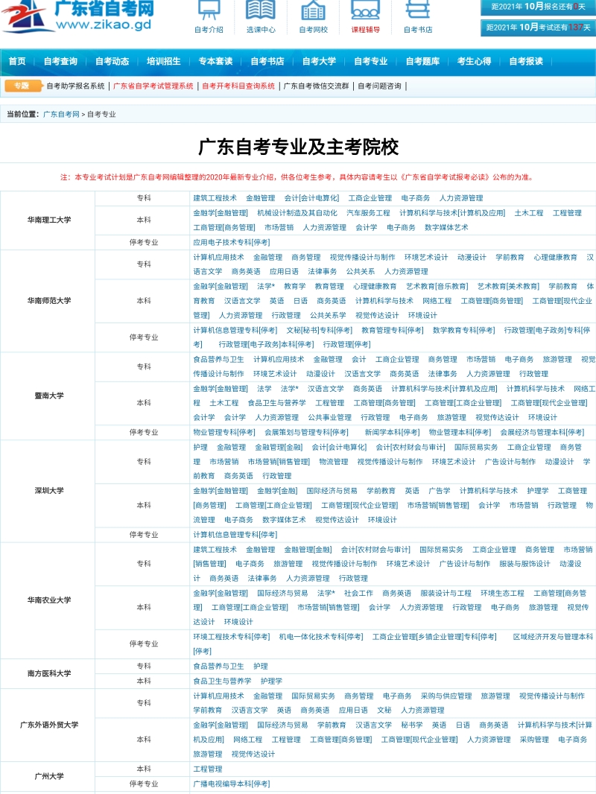Image resolution: width=596 pixels, height=794 pixels.
Task: Open 机械设计制造及其自动化 major link
Action: click(x=297, y=213)
